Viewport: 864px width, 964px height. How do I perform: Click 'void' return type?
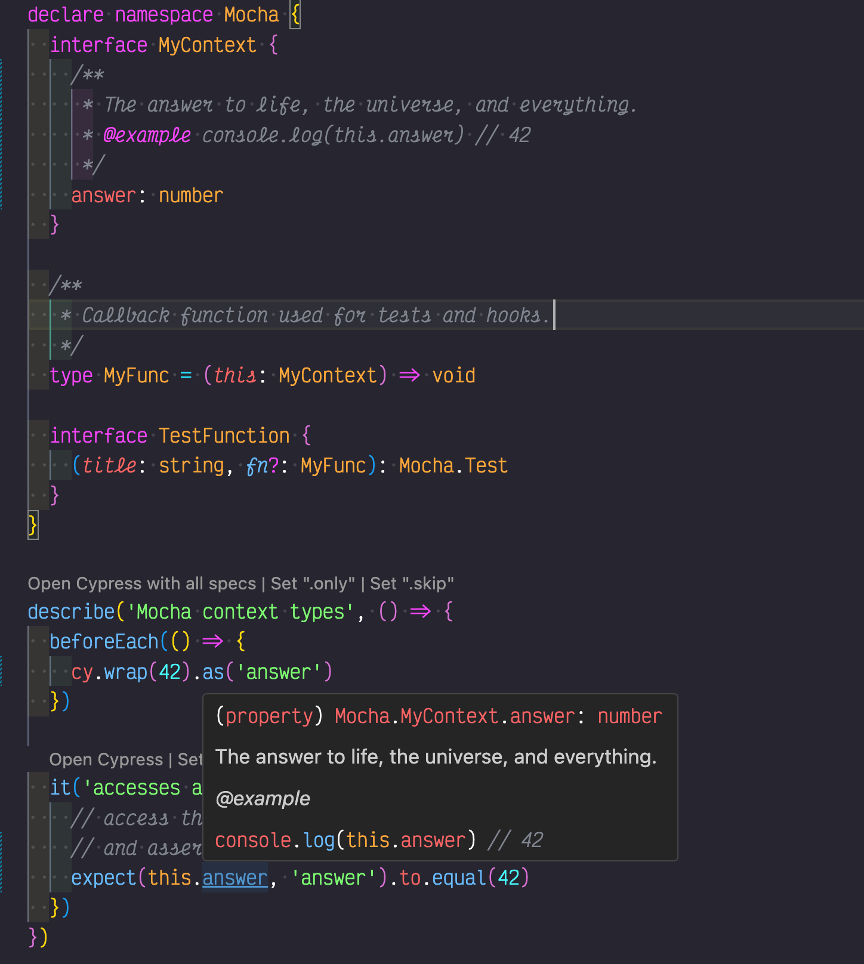[454, 376]
